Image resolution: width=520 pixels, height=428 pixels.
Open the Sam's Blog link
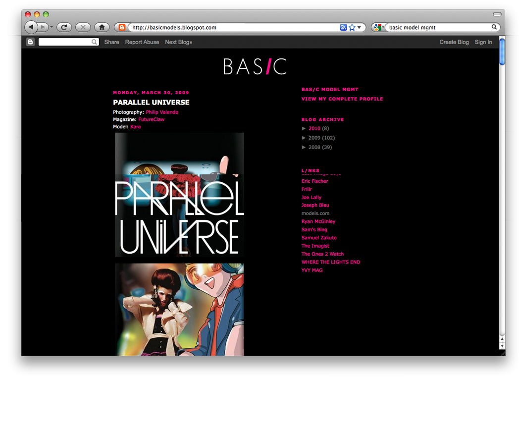click(x=314, y=229)
